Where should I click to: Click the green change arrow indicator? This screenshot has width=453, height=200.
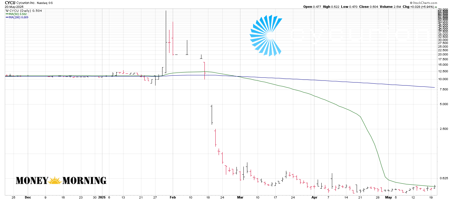coord(435,6)
